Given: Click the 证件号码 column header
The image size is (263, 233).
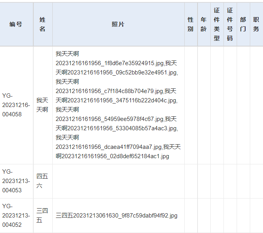Looking at the screenshot, I should click(230, 24).
